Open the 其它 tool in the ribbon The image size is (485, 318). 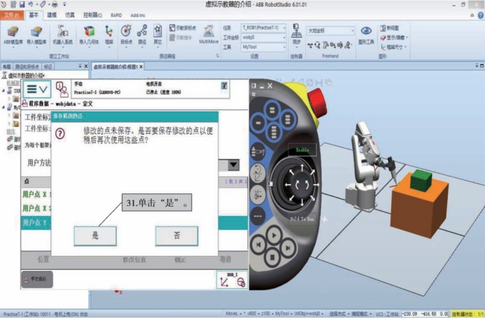tap(157, 35)
